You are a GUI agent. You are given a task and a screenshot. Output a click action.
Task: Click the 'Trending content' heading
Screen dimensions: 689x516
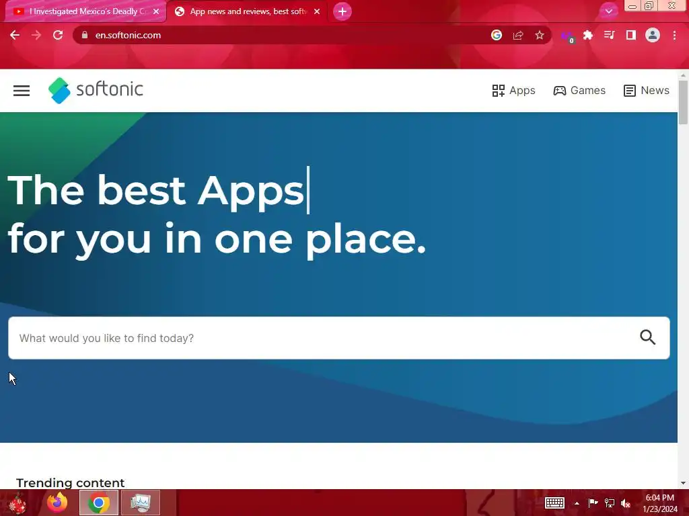click(x=70, y=482)
